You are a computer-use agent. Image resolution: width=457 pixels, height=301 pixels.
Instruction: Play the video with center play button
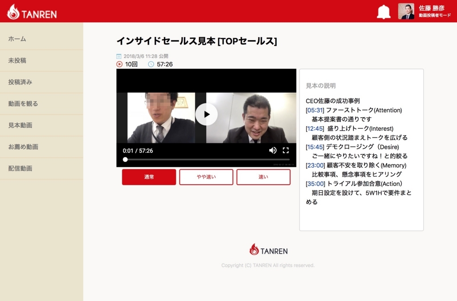tap(206, 115)
